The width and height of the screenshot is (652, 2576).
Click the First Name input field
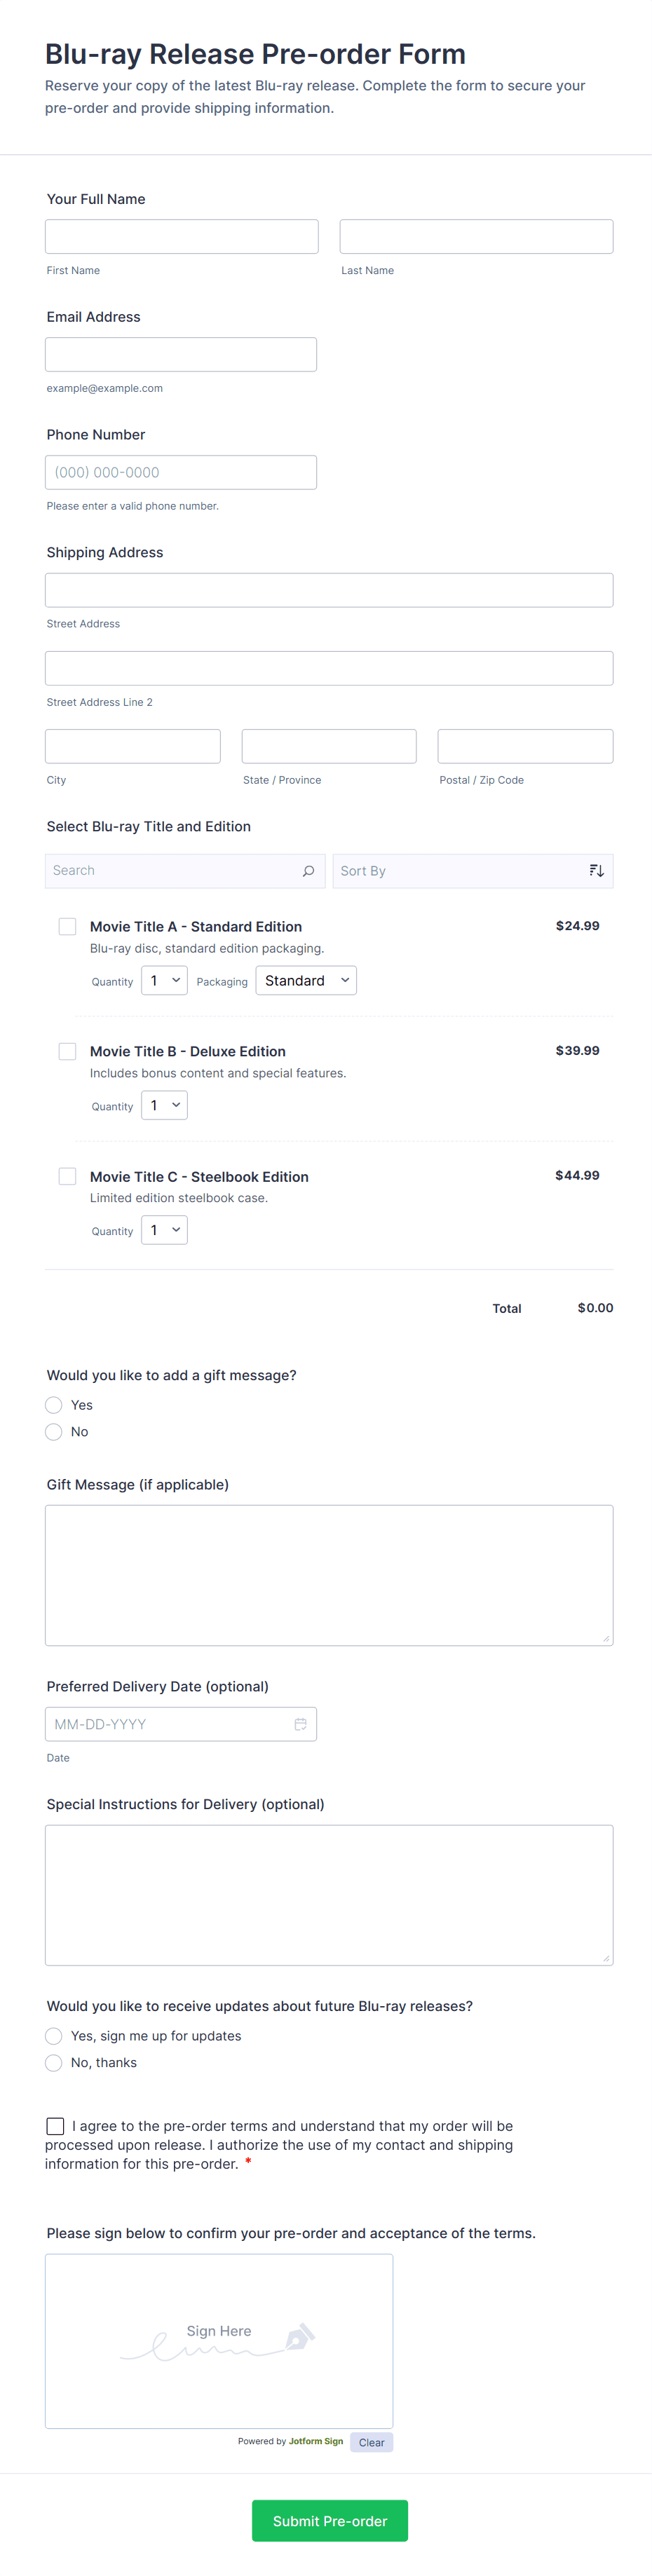coord(182,237)
